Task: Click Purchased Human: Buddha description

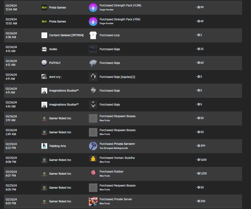Action: pyautogui.click(x=117, y=158)
